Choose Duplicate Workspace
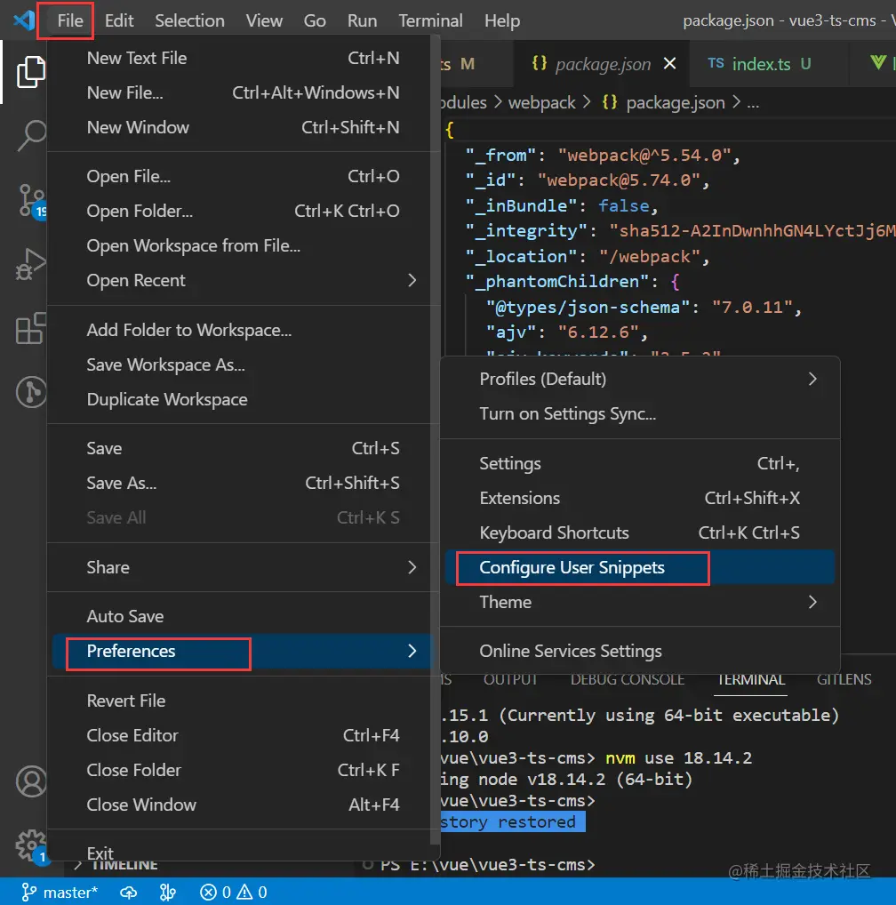896x905 pixels. click(x=243, y=399)
